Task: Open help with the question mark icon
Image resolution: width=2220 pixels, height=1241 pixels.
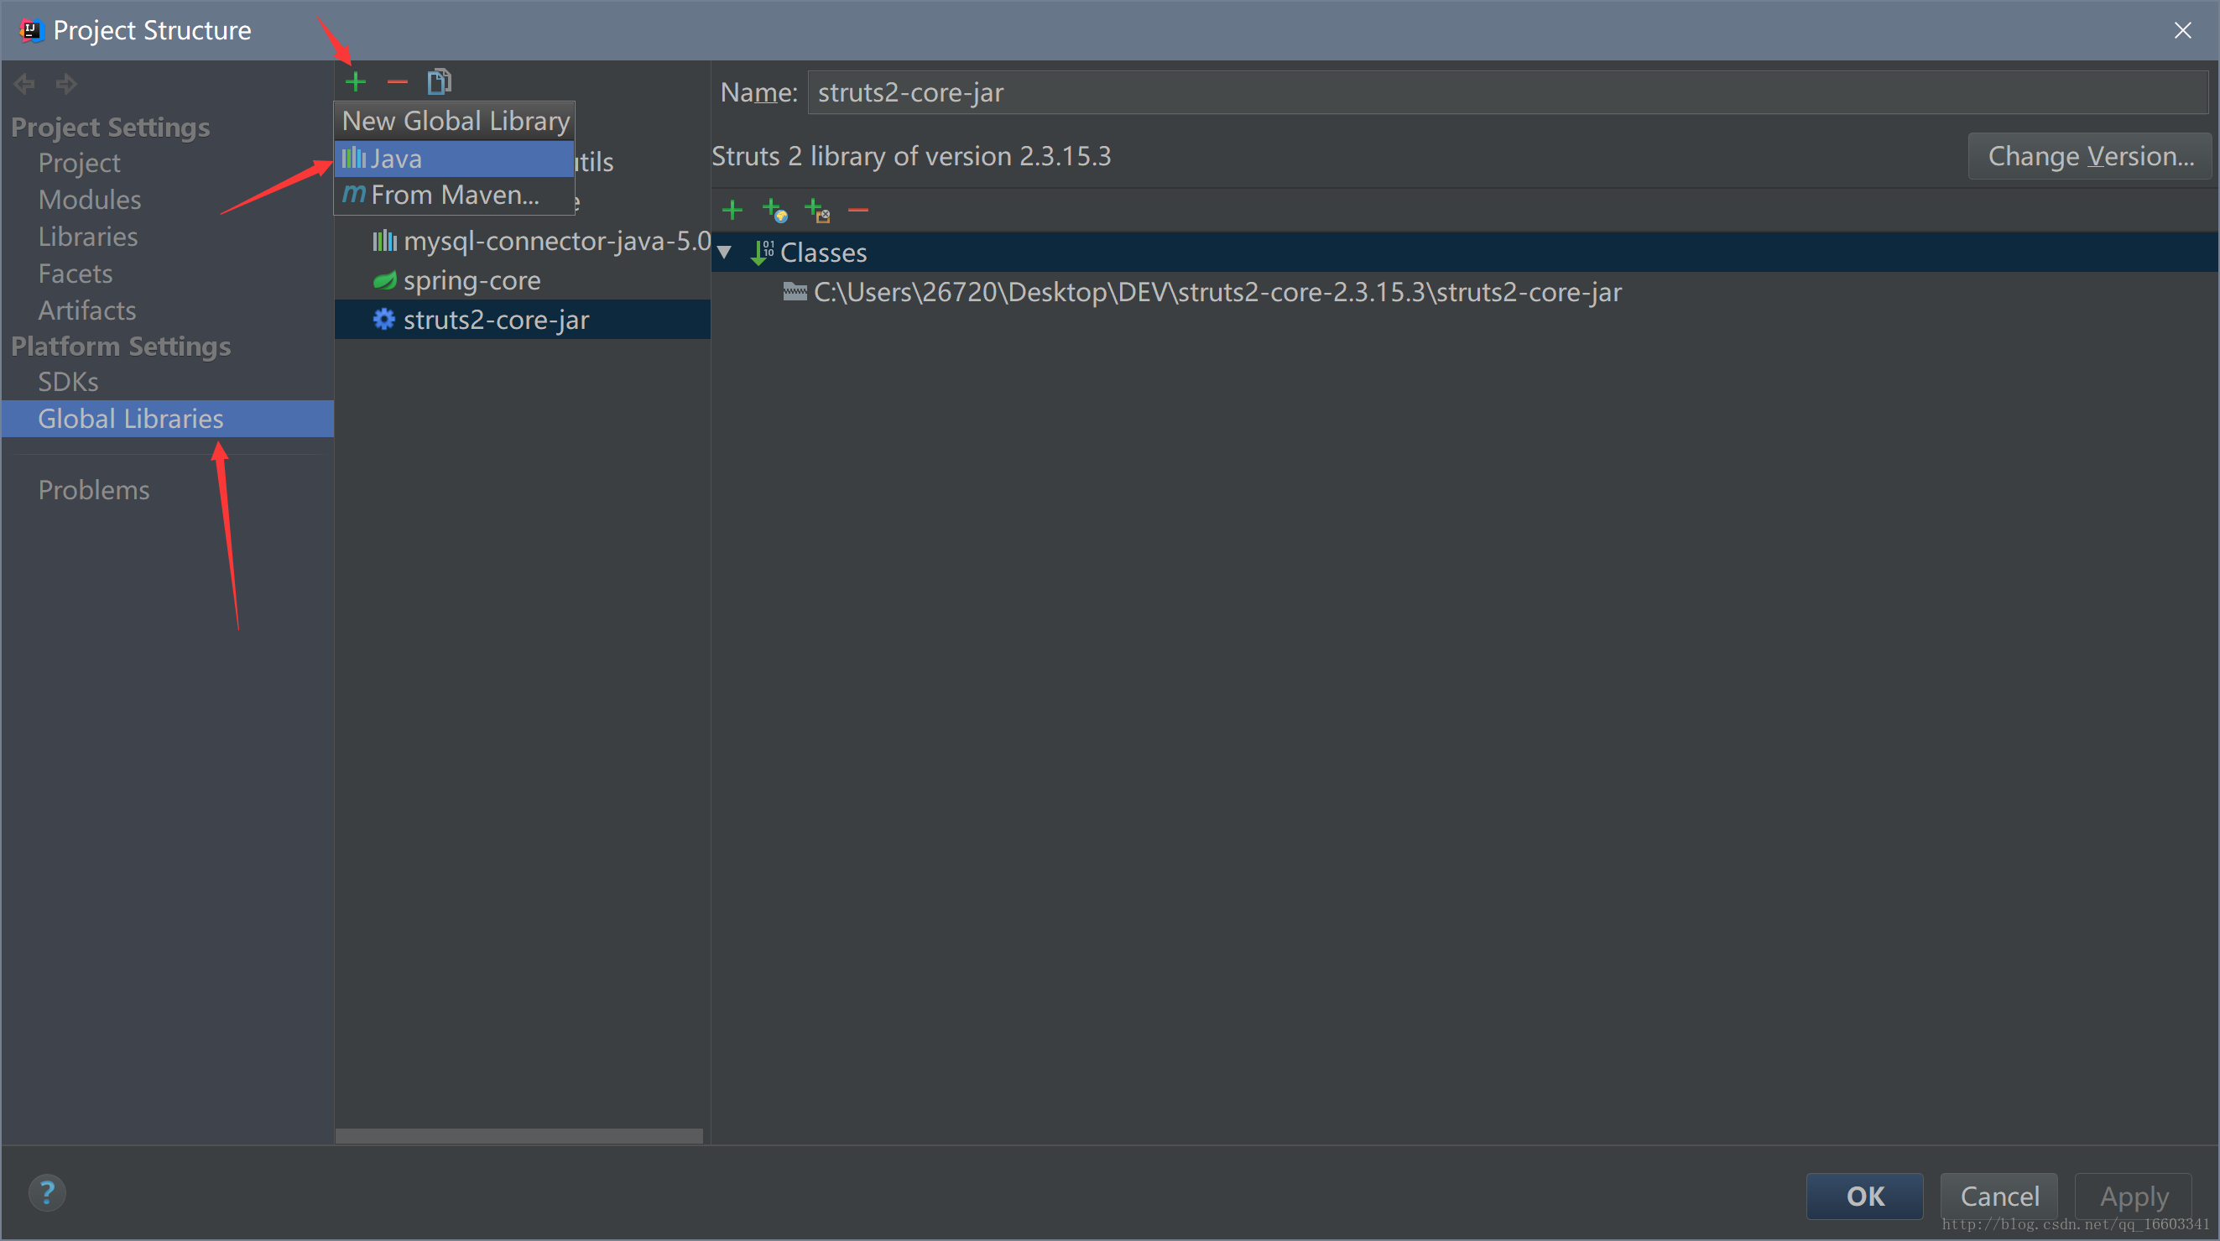Action: 47,1194
